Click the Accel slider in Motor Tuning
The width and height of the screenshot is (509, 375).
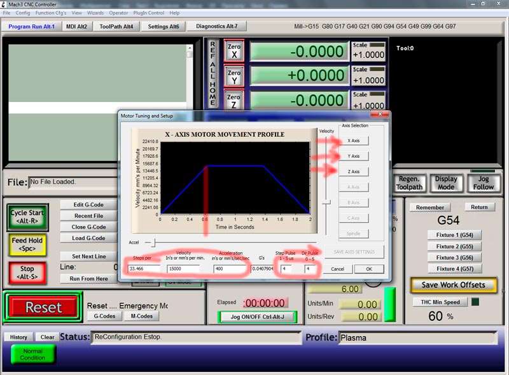click(x=155, y=243)
